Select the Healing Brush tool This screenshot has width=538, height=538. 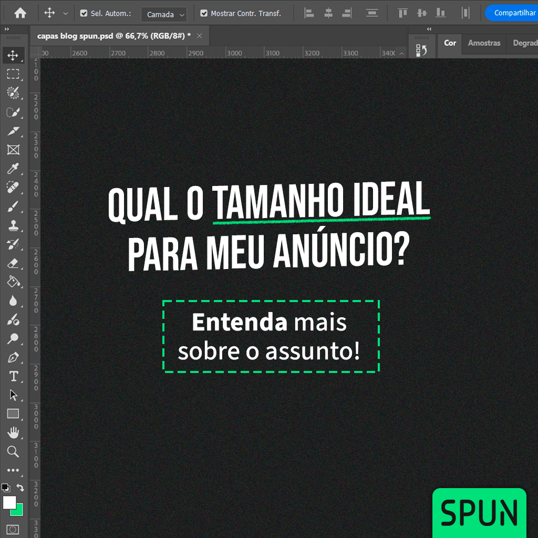point(13,188)
